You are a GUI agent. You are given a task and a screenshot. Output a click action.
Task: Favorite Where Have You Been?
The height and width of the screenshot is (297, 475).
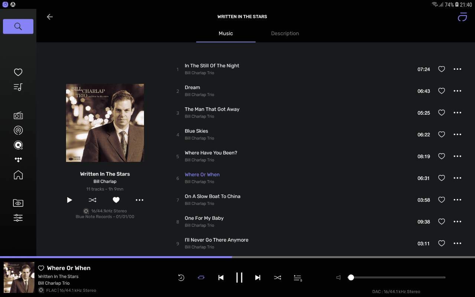pyautogui.click(x=442, y=156)
